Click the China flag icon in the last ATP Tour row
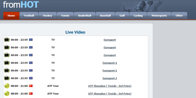 (x=31, y=94)
